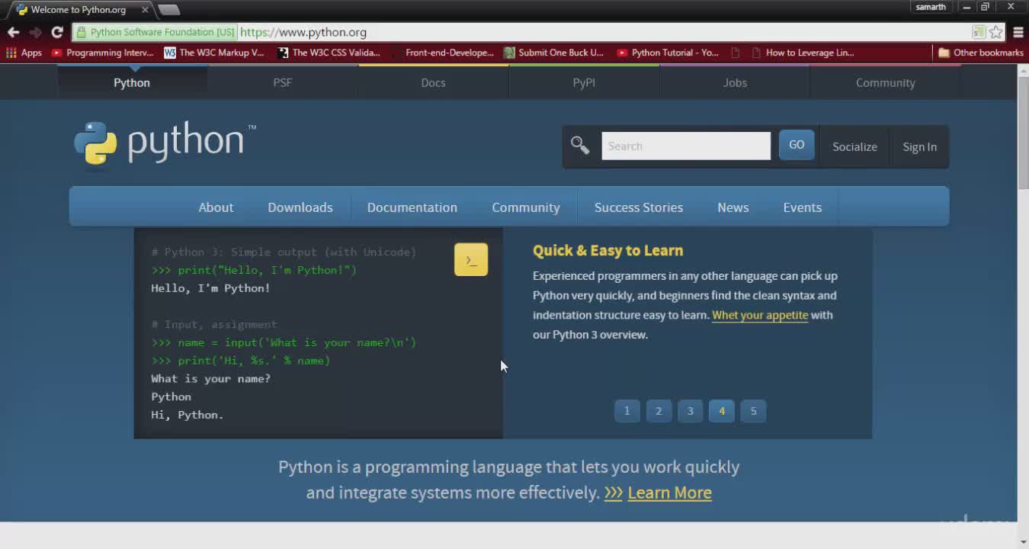Viewport: 1029px width, 549px height.
Task: Open a new browser tab
Action: 169,10
